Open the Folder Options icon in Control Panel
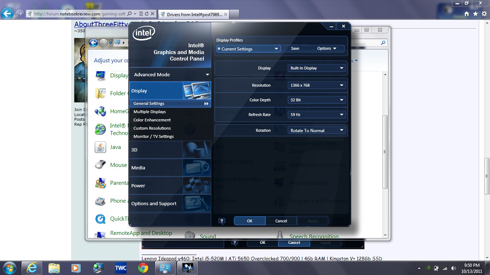490x275 pixels. click(100, 93)
